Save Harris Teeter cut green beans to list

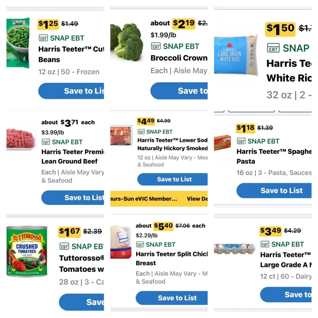(71, 91)
